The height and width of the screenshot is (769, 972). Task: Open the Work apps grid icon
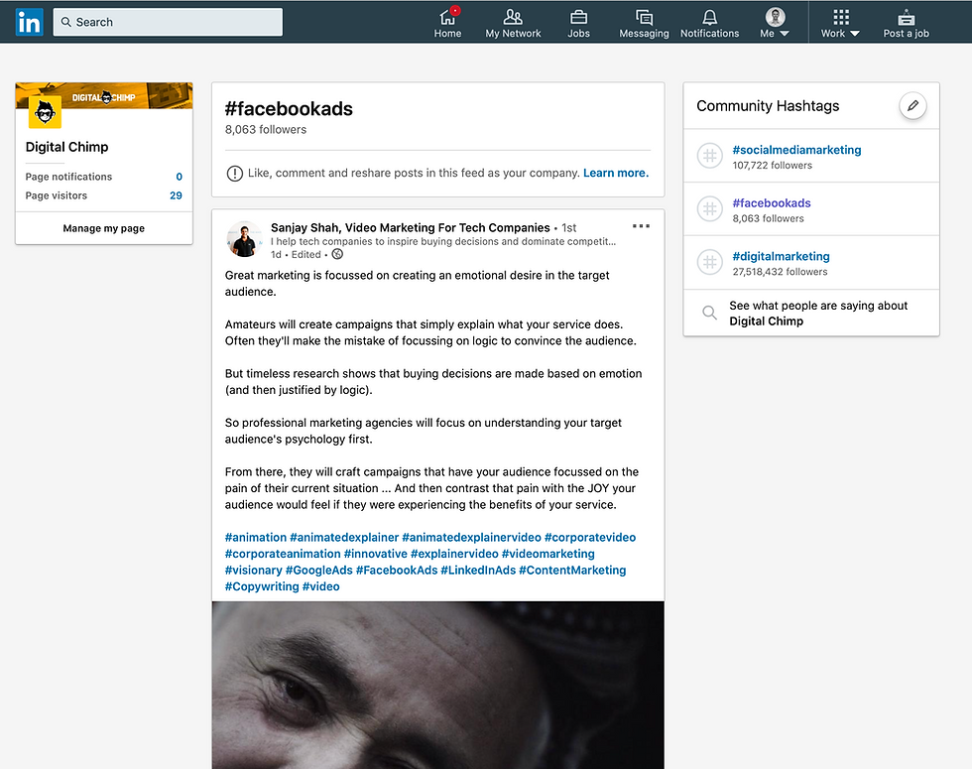tap(841, 17)
